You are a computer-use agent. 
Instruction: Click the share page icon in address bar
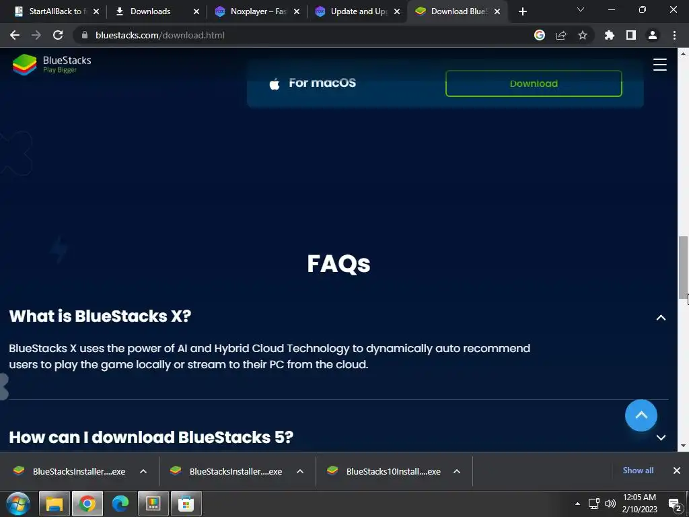(560, 35)
